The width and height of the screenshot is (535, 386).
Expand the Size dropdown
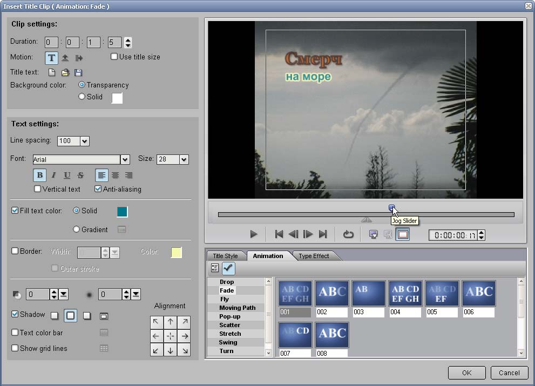click(x=184, y=159)
